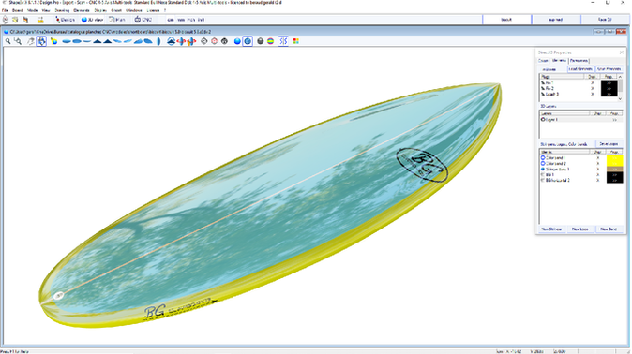
Task: Click the New Logo button
Action: point(580,229)
